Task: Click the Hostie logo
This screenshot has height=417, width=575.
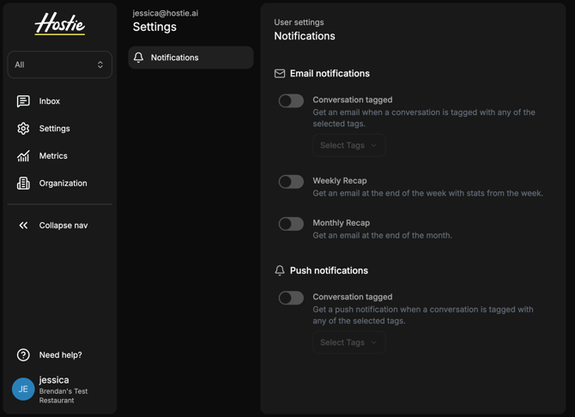Action: 60,24
